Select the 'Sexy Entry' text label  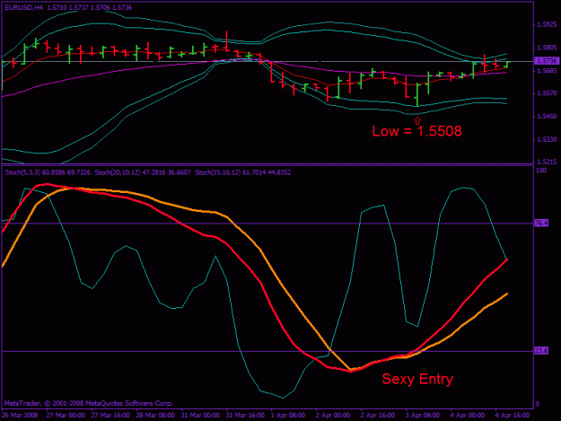pos(417,379)
